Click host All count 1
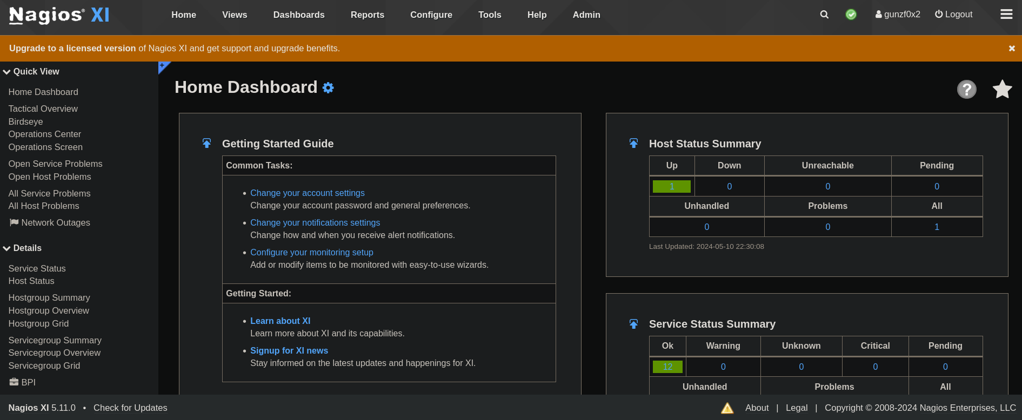 point(937,227)
